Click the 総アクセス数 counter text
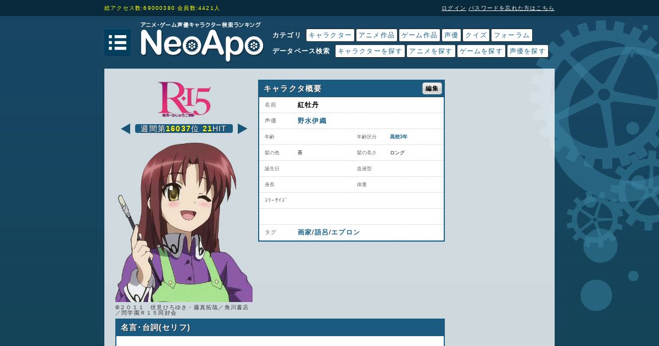659x346 pixels. coord(139,8)
